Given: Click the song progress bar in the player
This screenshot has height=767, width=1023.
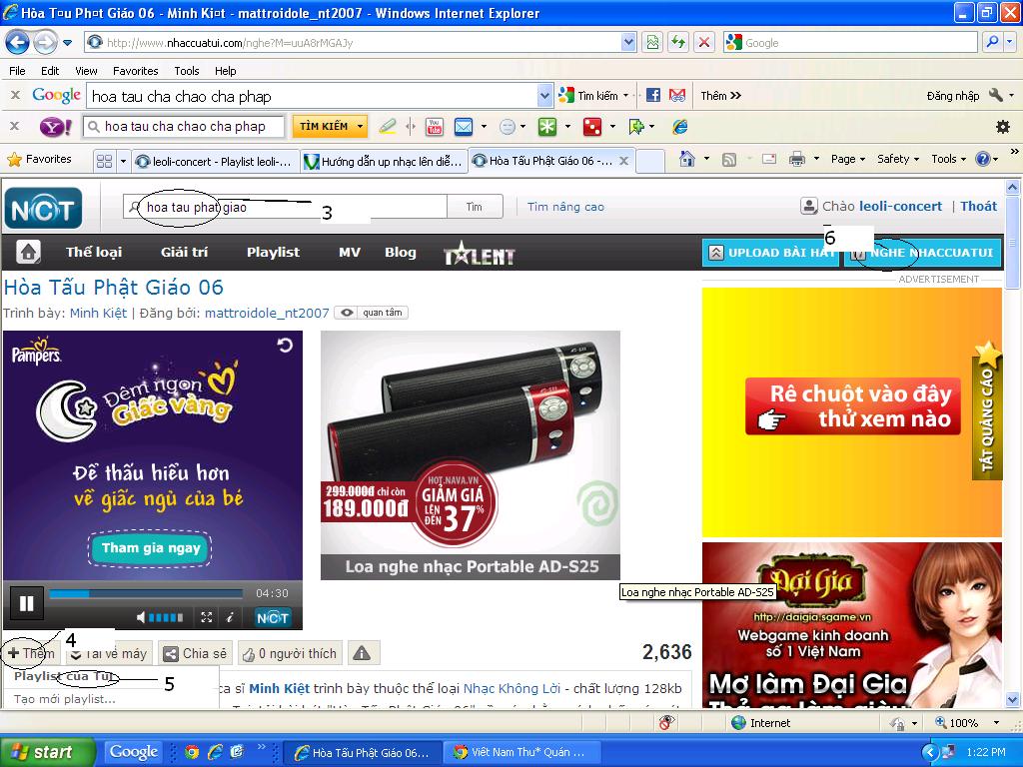Looking at the screenshot, I should (146, 593).
